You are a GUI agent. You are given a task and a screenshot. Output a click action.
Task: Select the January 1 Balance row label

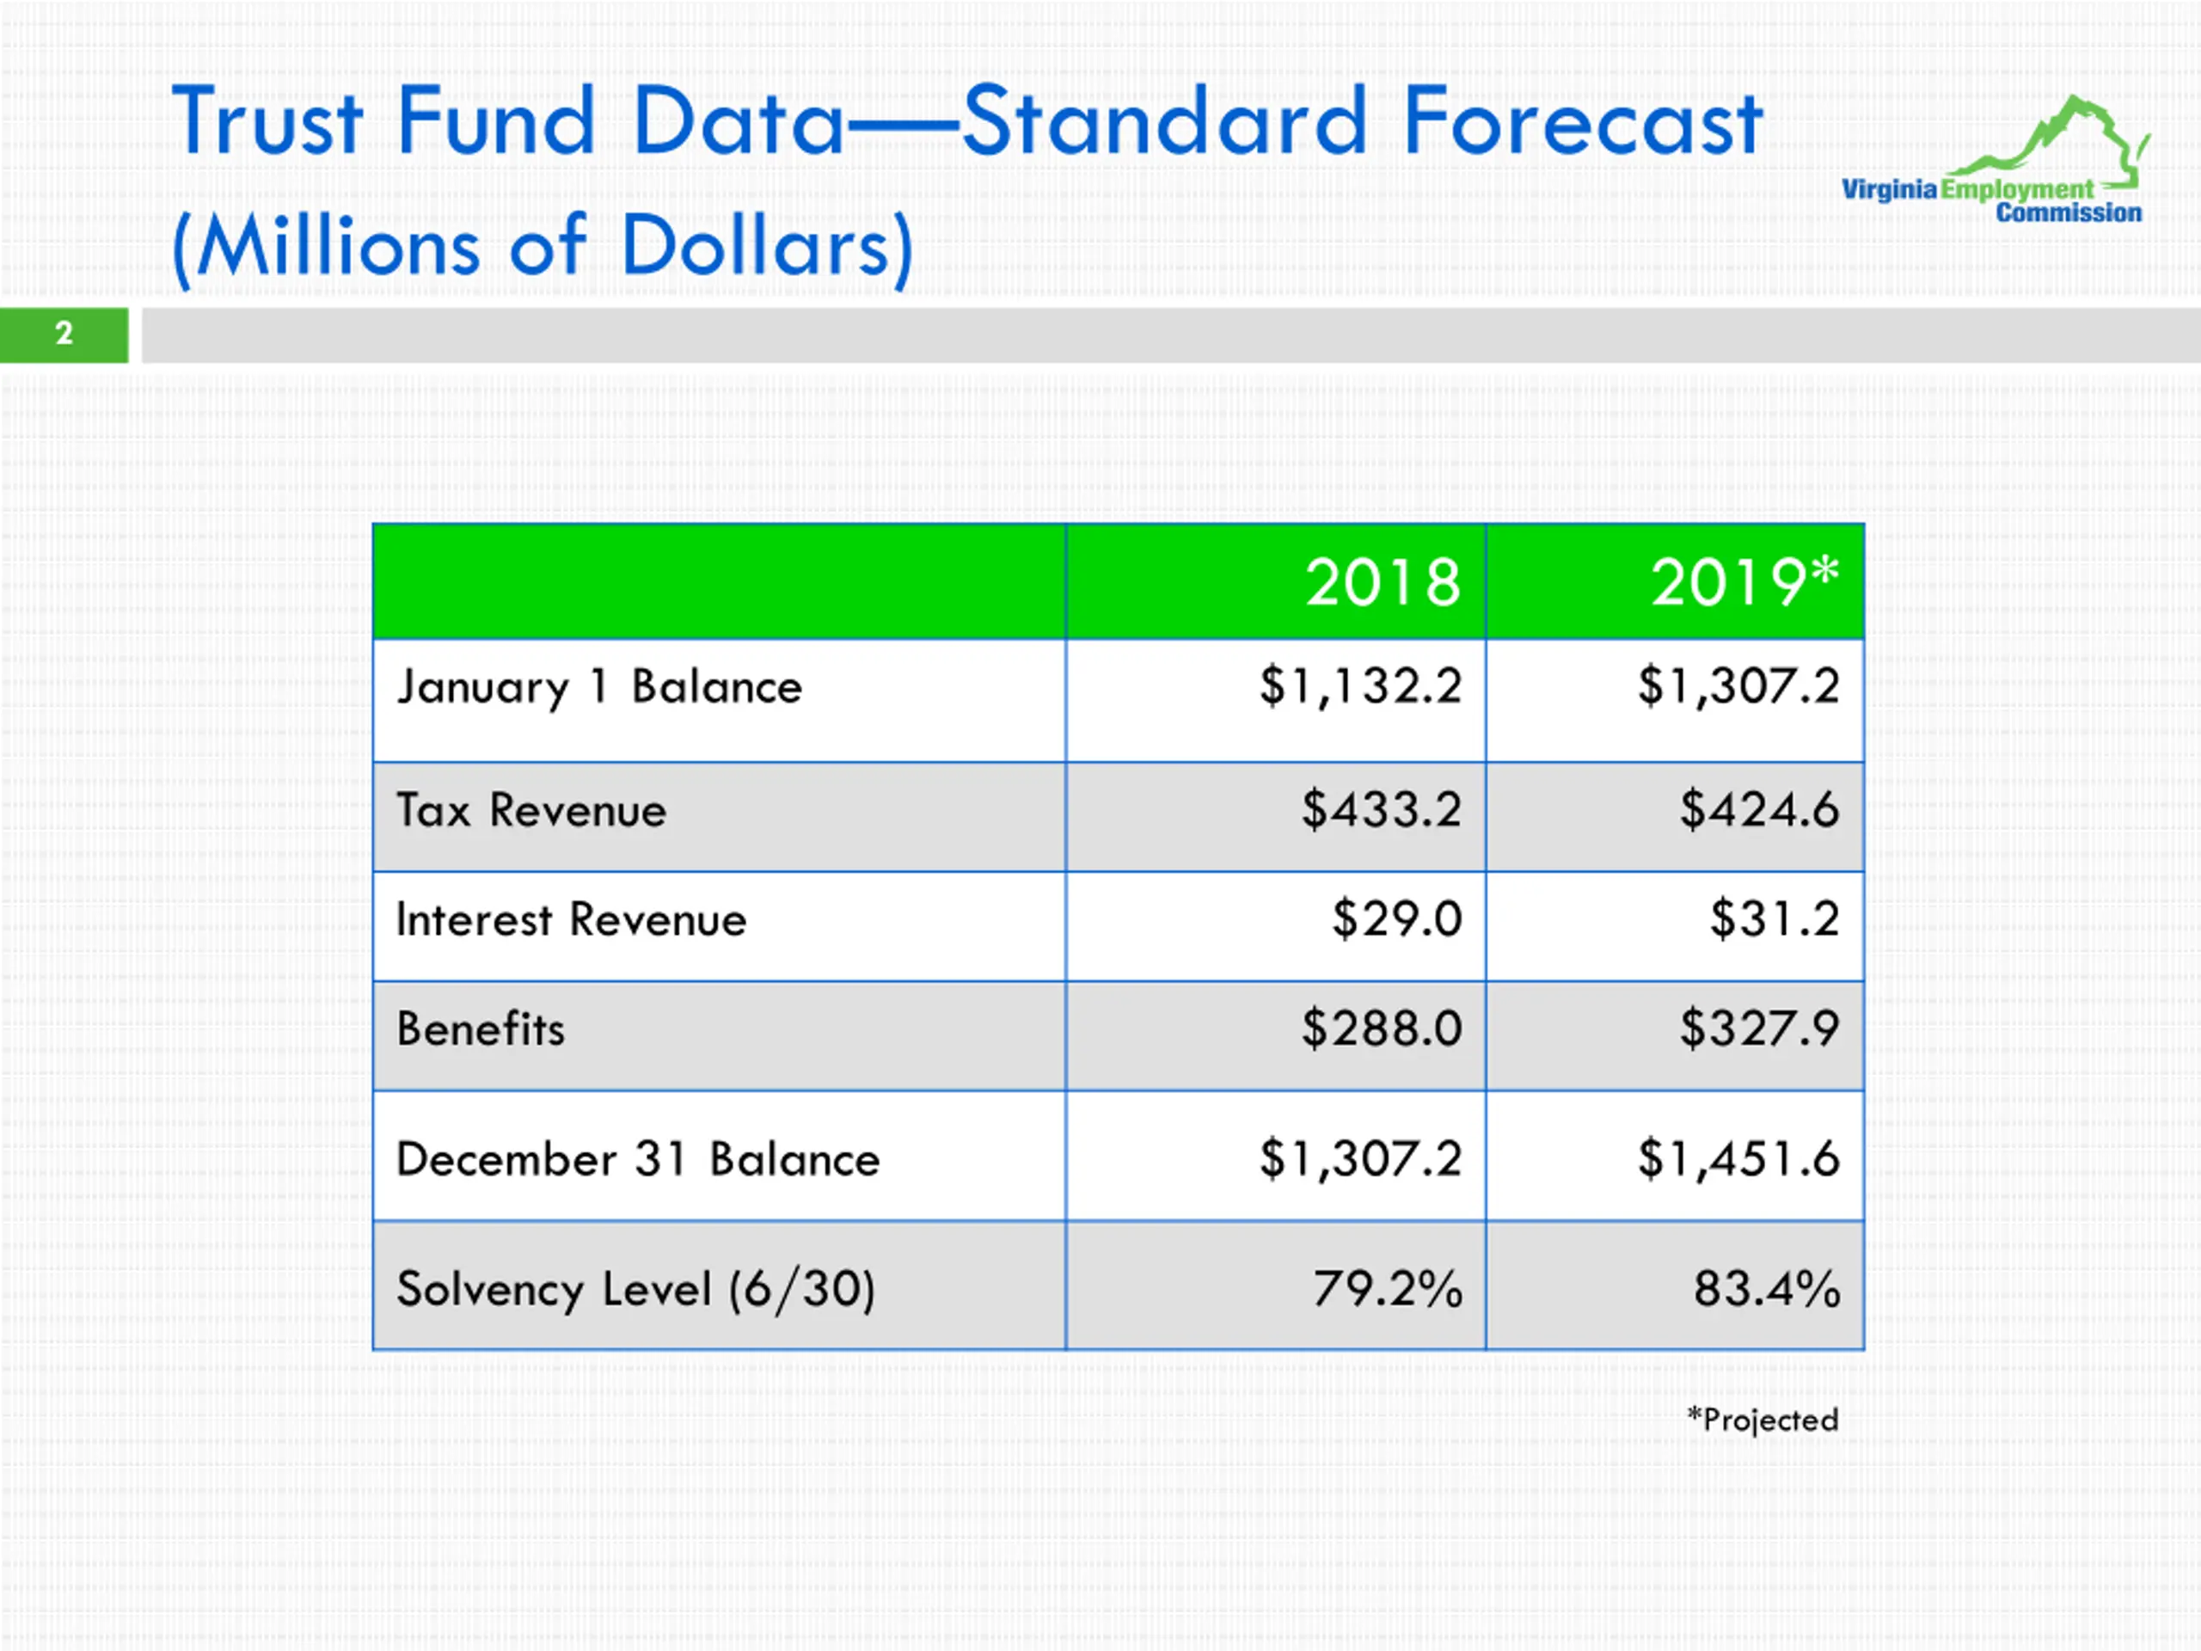pos(599,688)
